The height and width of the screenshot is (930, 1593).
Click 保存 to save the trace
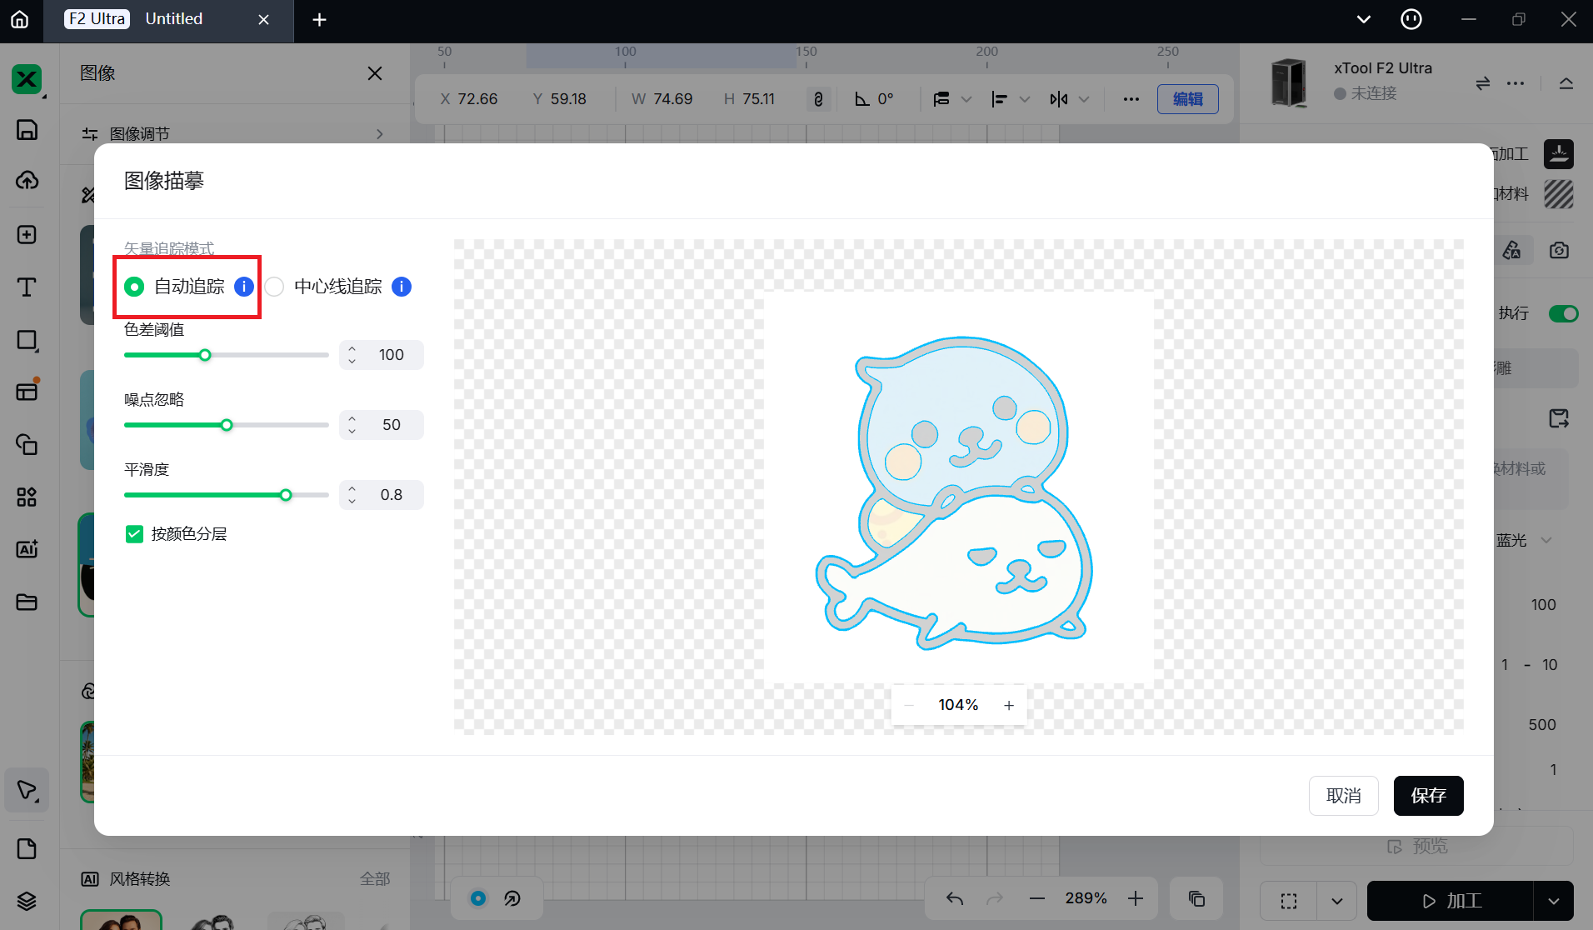pos(1428,796)
